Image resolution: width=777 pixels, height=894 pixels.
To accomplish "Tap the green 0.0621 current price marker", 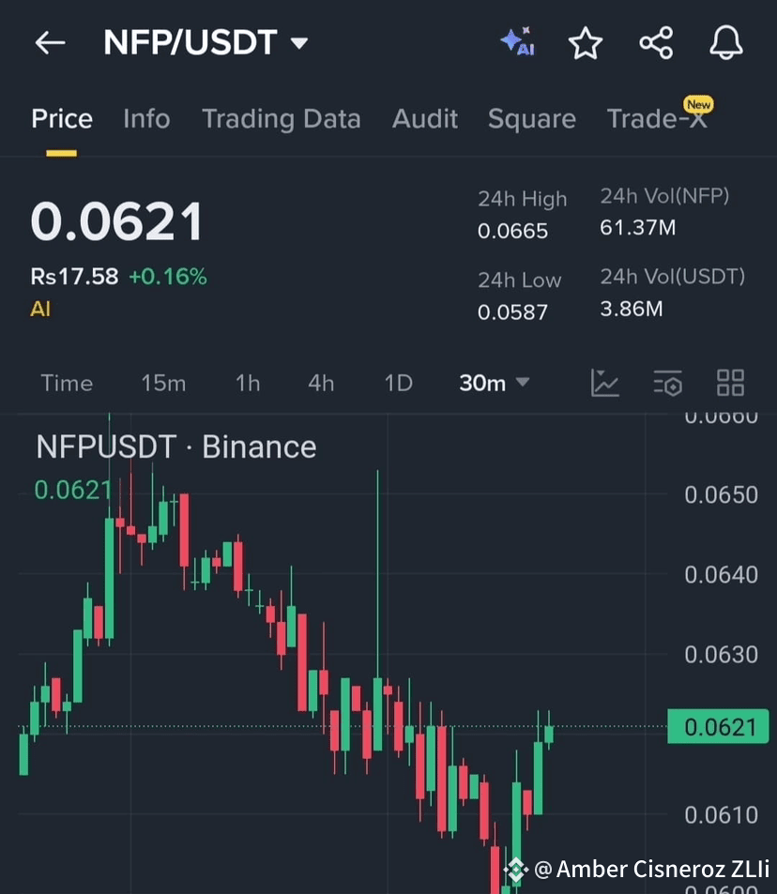I will pos(718,727).
